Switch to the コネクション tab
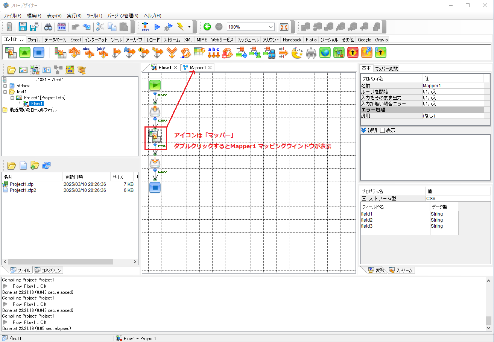 pos(48,270)
